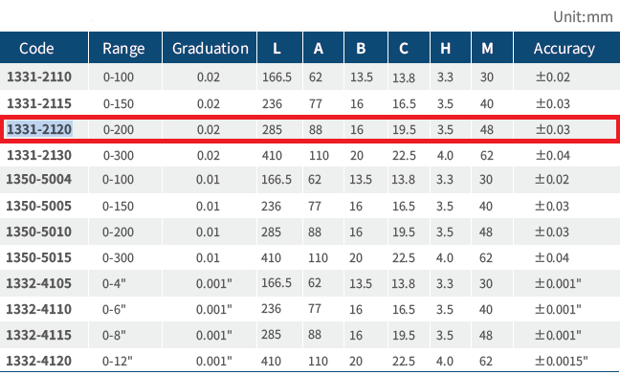Click the Graduation column header
The height and width of the screenshot is (375, 620).
[210, 48]
